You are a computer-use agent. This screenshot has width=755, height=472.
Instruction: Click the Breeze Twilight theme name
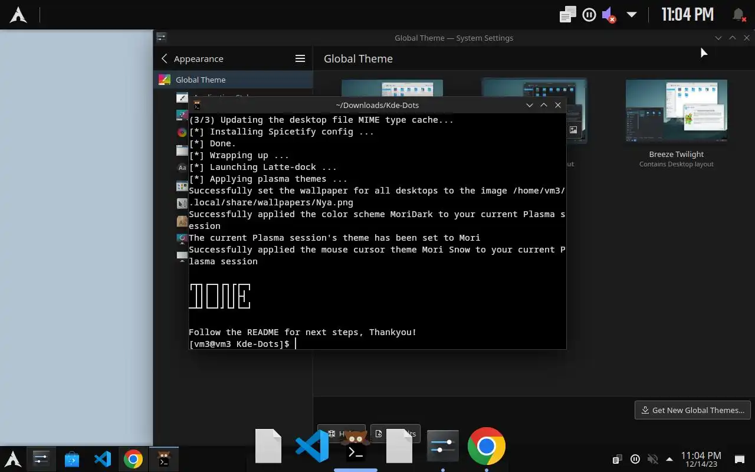[x=677, y=154]
